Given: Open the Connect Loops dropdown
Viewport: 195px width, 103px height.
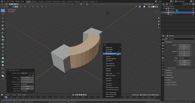Looking at the screenshot, I should point(27,73).
